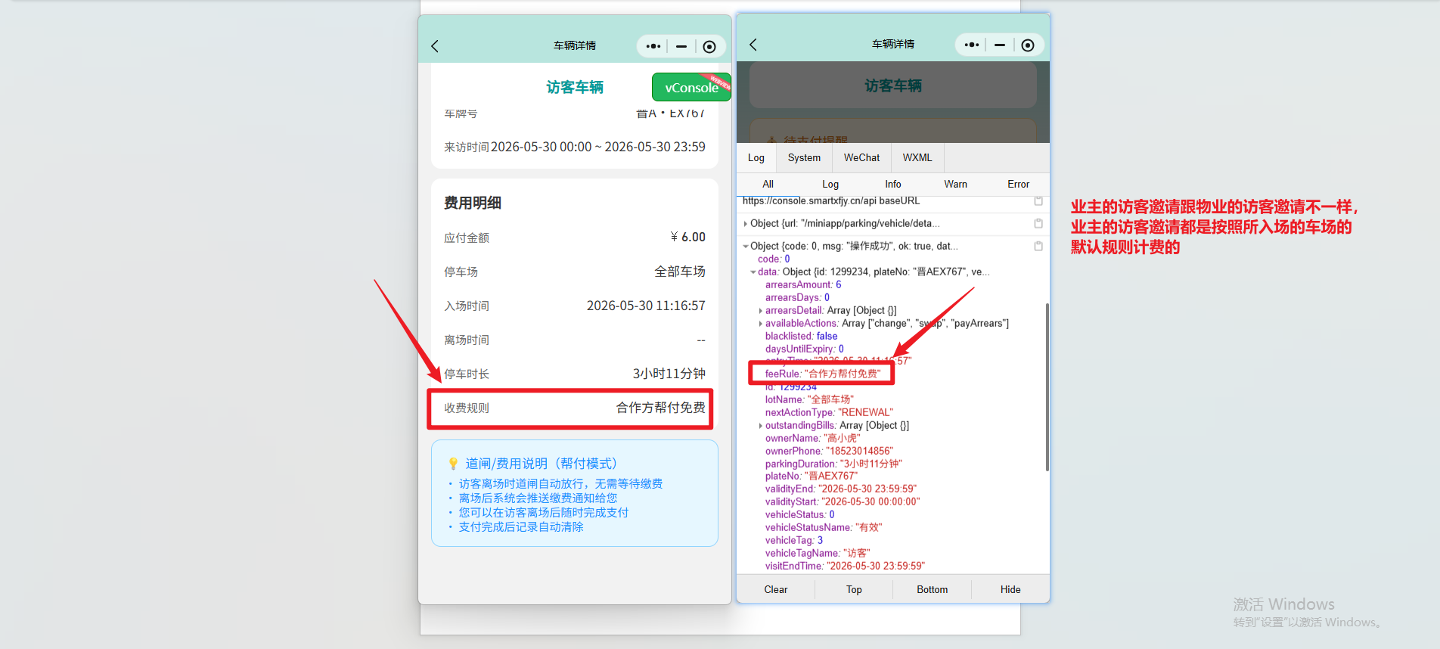The height and width of the screenshot is (649, 1440).
Task: Switch to the Log panel tab
Action: coord(756,157)
